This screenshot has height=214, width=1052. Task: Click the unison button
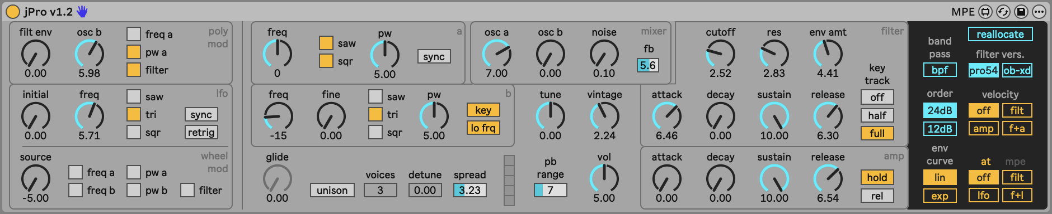click(x=332, y=190)
